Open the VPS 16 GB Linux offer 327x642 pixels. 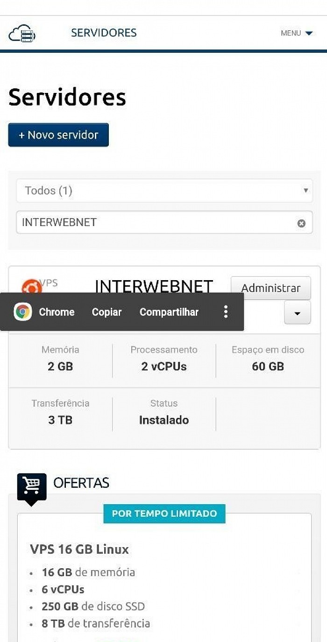(79, 549)
